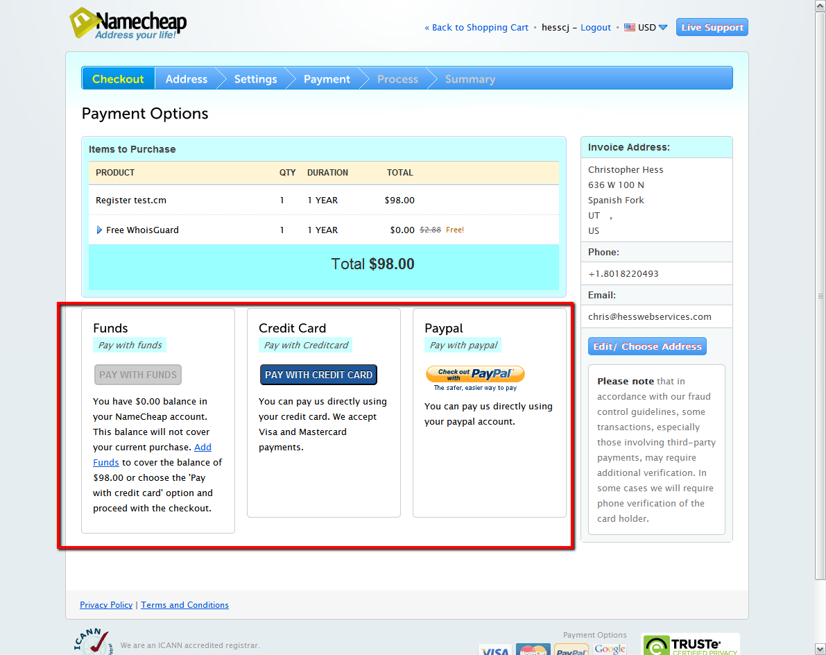
Task: Click the 'DURATION' column header
Action: click(327, 173)
